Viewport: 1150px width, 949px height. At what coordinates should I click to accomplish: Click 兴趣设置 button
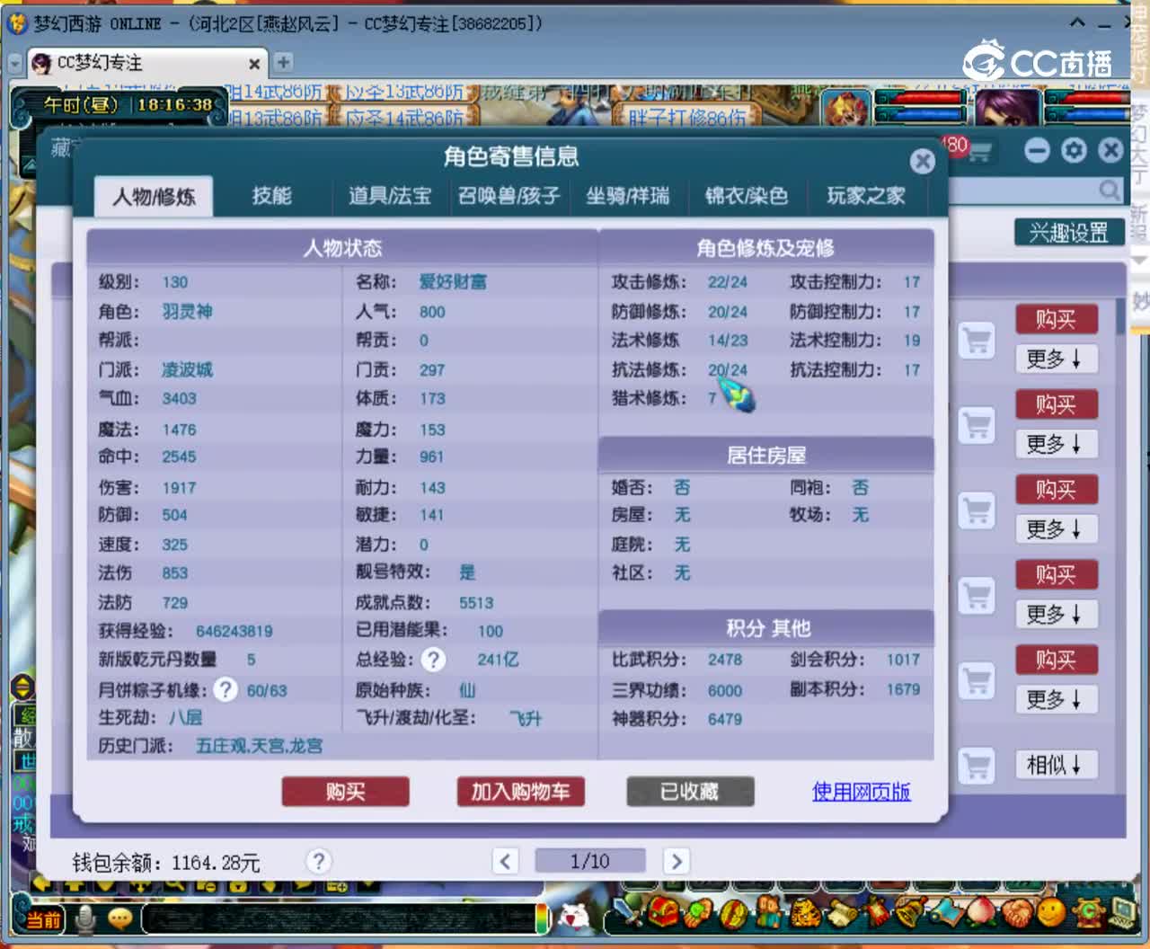1068,233
